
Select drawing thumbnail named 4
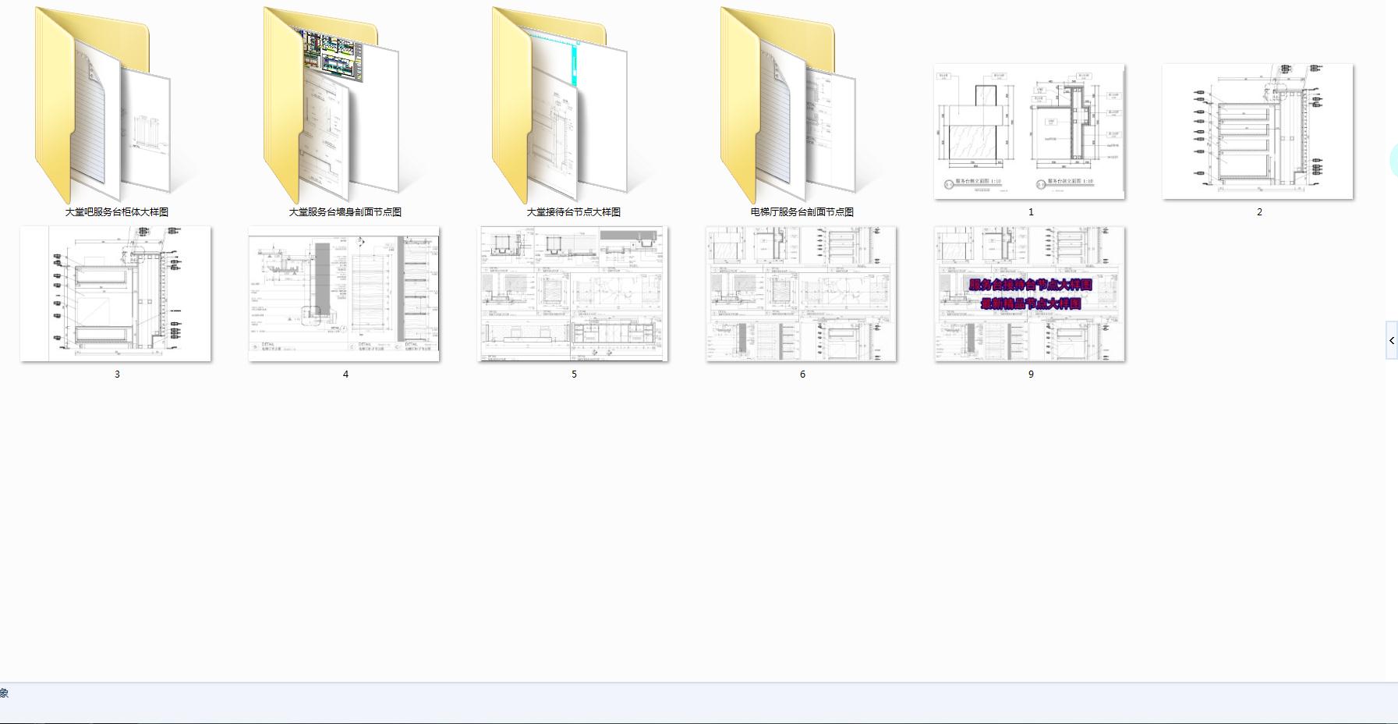(x=344, y=294)
